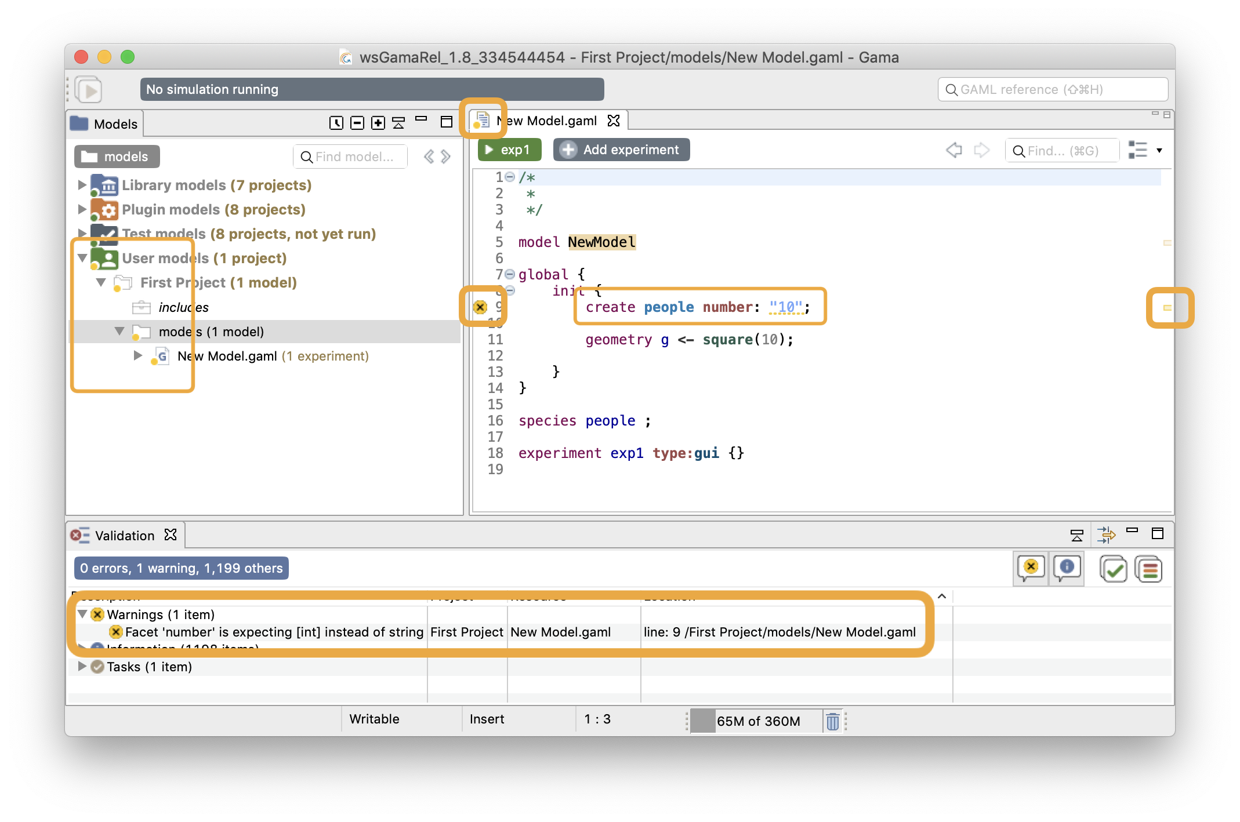Collapse all models with the minus icon
Viewport: 1240px width, 822px height.
[x=357, y=122]
